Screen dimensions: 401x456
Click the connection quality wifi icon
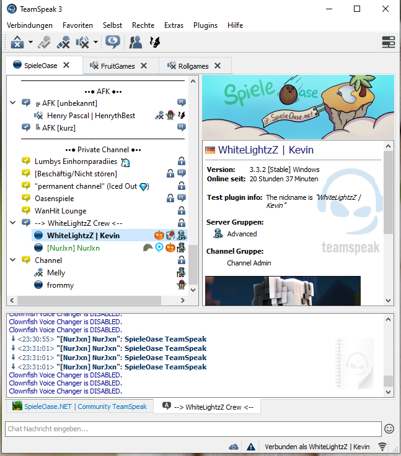coord(382,446)
